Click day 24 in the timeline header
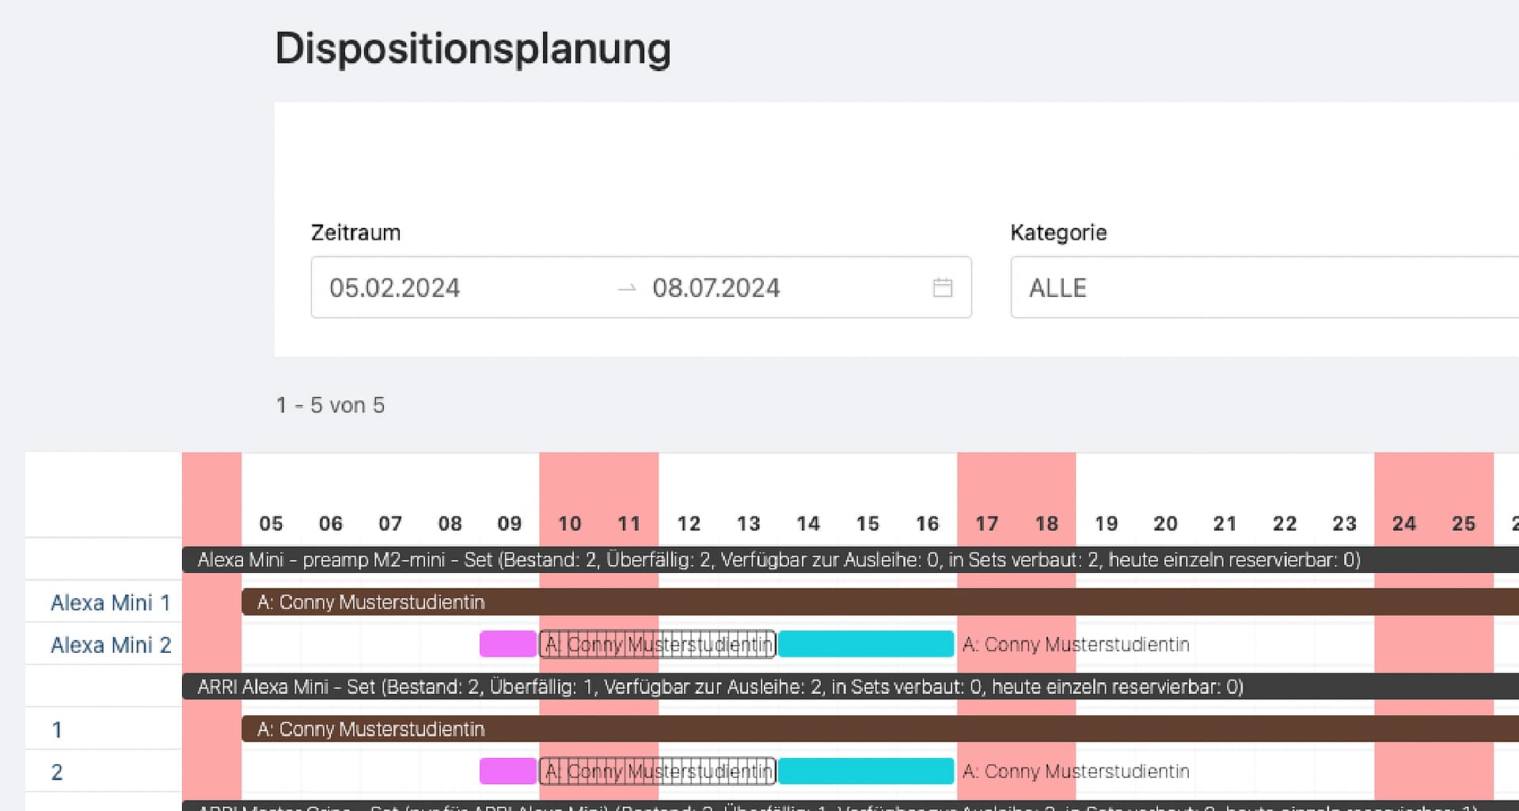 1403,524
